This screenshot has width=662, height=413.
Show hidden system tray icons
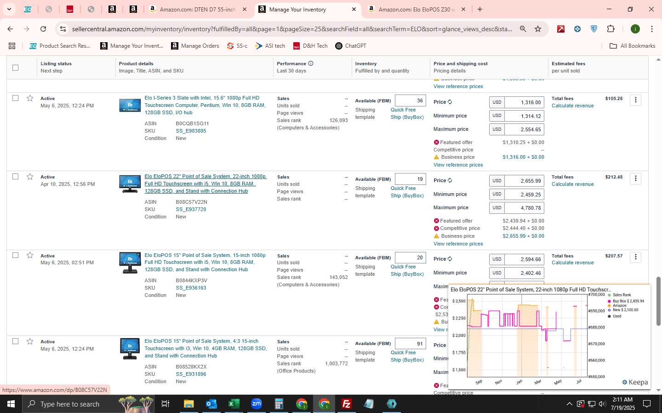coord(569,404)
